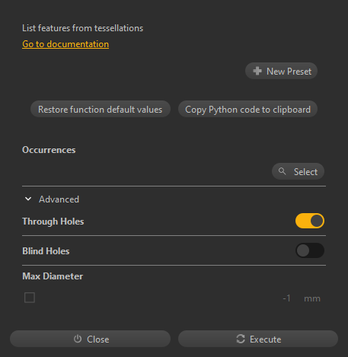348x357 pixels.
Task: Click the Through Holes label text
Action: pyautogui.click(x=53, y=222)
